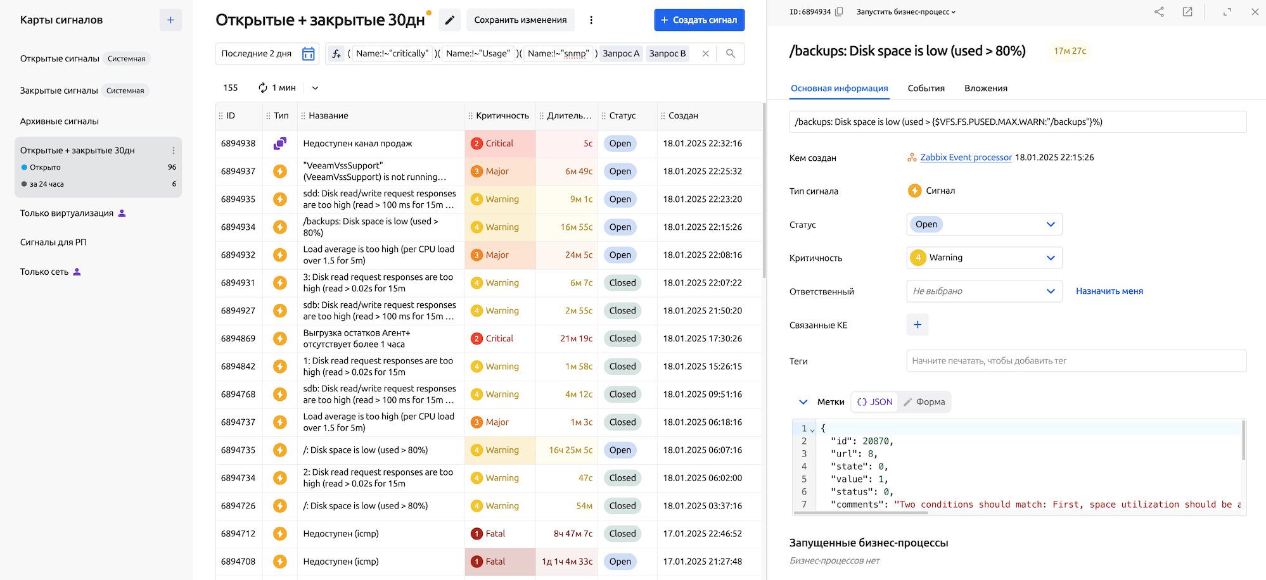Click the pencil icon to edit the map title
This screenshot has height=580, width=1266.
449,20
